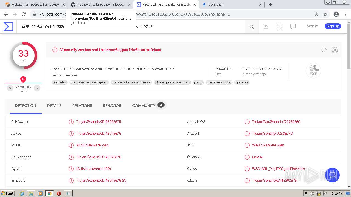Open the BEHAVIOR tab
The width and height of the screenshot is (351, 197).
pyautogui.click(x=112, y=106)
